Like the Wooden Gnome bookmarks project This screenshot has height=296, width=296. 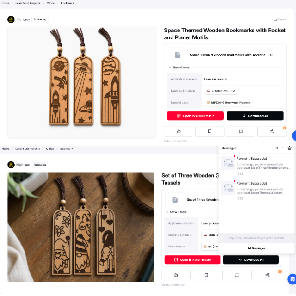pos(176,275)
